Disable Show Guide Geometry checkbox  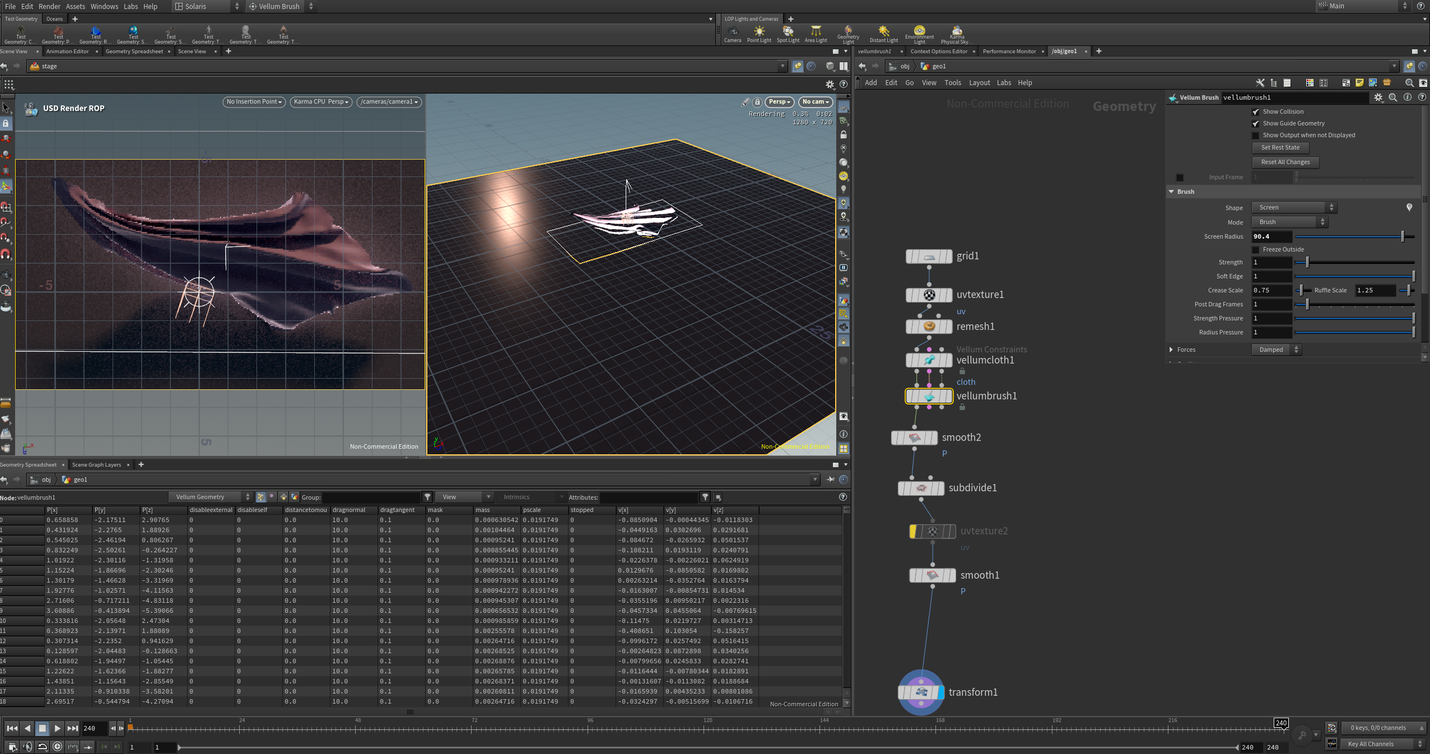[1256, 124]
